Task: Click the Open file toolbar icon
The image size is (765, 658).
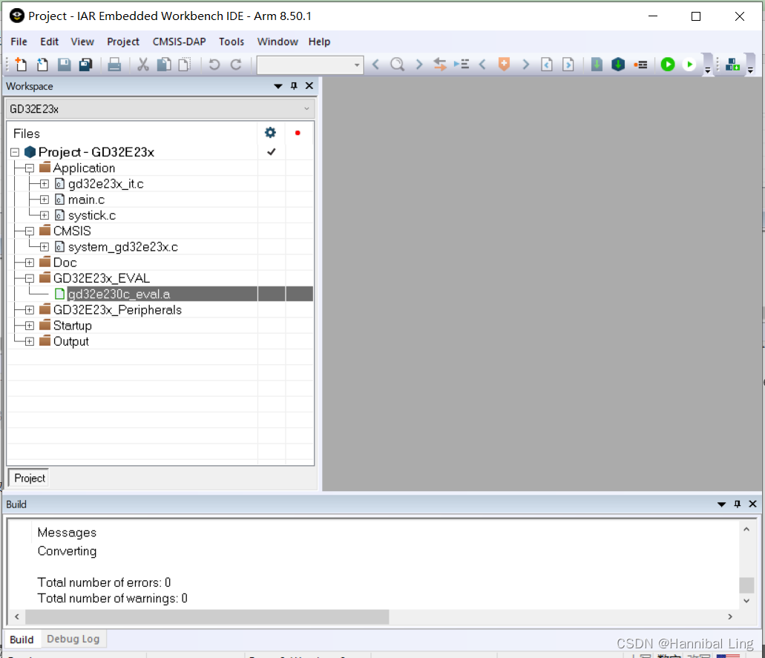Action: click(42, 65)
